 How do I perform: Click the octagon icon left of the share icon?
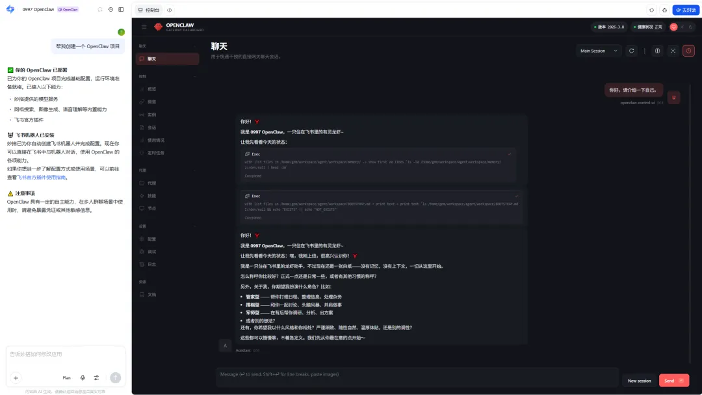(x=651, y=10)
